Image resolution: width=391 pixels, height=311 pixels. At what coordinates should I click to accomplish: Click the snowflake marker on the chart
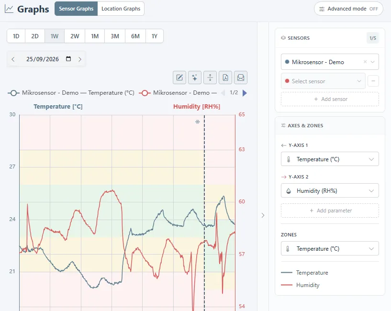tap(198, 122)
